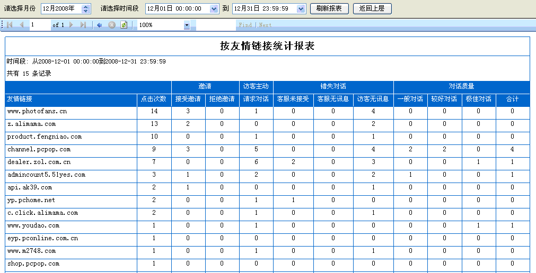Click the toolbar drag handle grip
Image resolution: width=536 pixels, height=273 pixels.
pos(3,25)
